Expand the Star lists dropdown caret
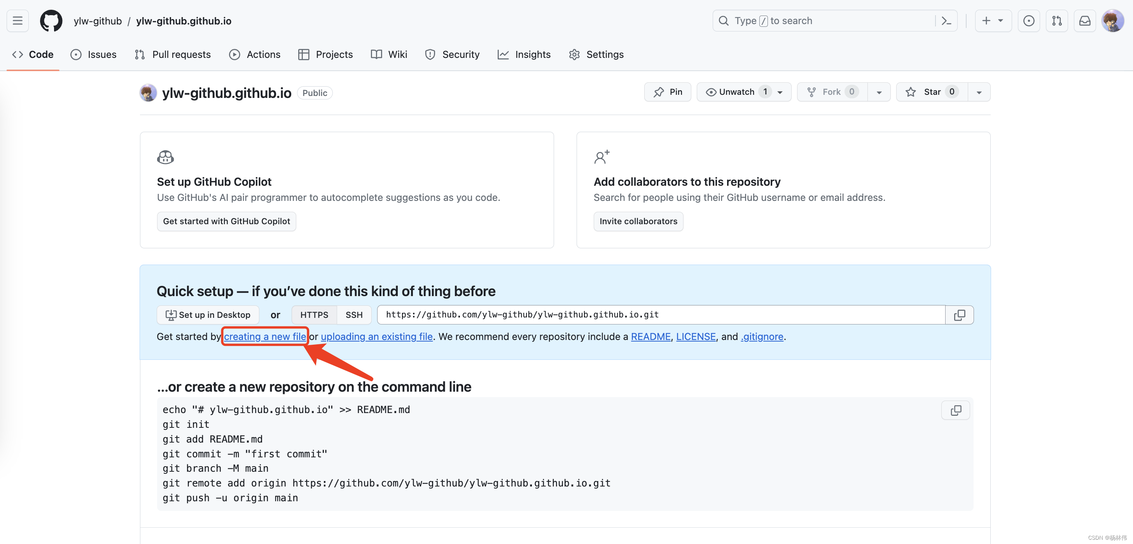 [x=979, y=92]
